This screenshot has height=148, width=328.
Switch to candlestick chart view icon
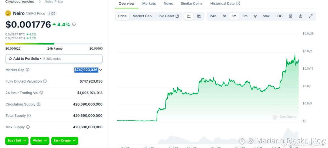pos(199,16)
